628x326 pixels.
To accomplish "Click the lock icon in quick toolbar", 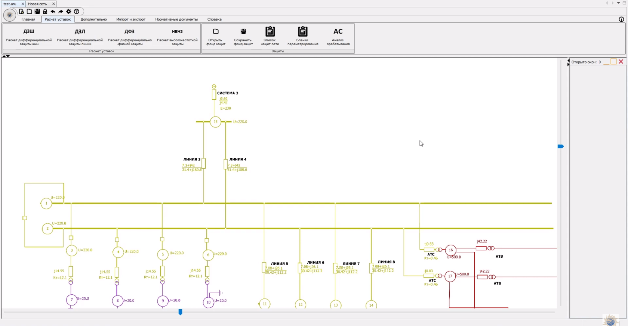I will pyautogui.click(x=45, y=12).
